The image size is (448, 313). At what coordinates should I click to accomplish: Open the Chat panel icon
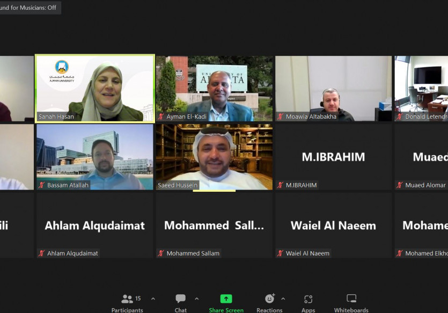pyautogui.click(x=181, y=299)
